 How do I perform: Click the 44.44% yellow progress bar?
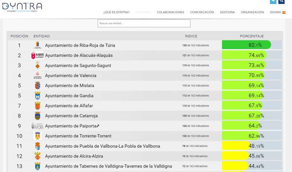point(235,166)
